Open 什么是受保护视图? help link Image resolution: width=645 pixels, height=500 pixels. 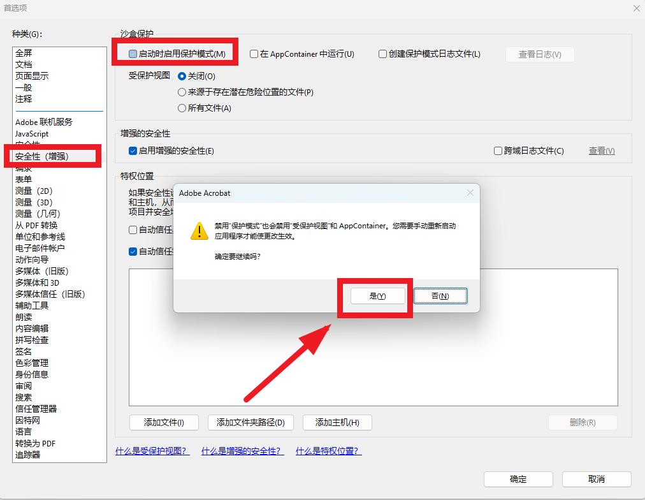coord(152,451)
